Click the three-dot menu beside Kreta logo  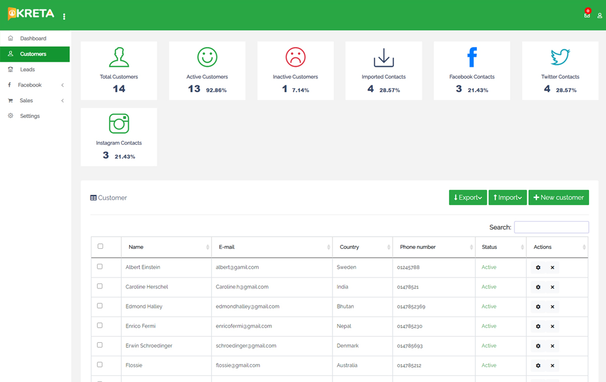(64, 17)
